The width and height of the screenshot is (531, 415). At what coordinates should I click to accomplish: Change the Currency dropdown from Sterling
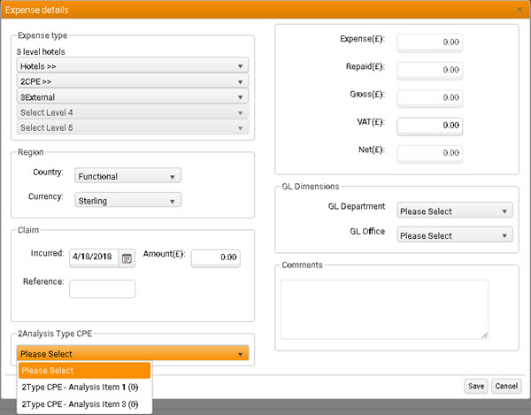(x=128, y=201)
